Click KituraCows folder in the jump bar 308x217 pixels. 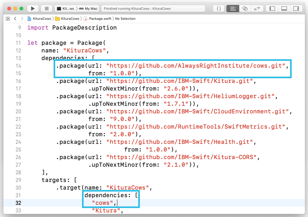67,19
